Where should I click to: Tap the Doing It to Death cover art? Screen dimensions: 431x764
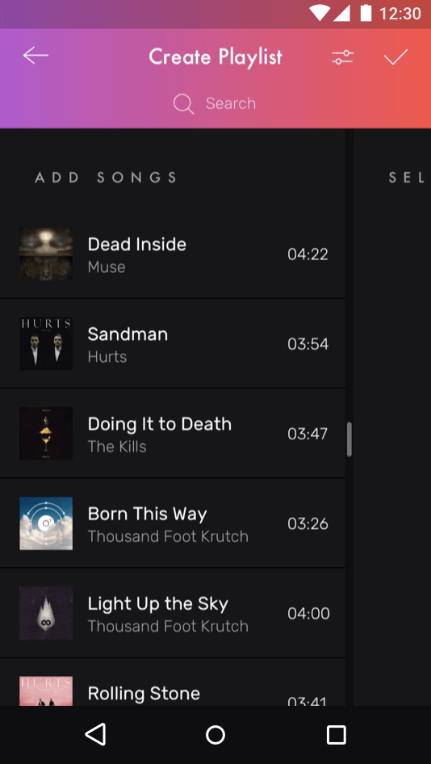point(46,433)
